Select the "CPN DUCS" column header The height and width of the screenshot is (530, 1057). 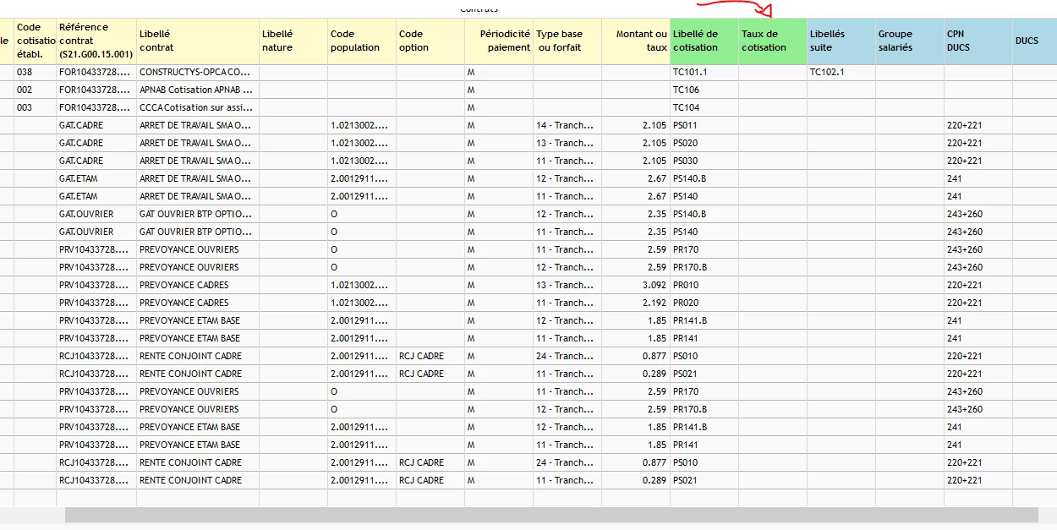[978, 41]
